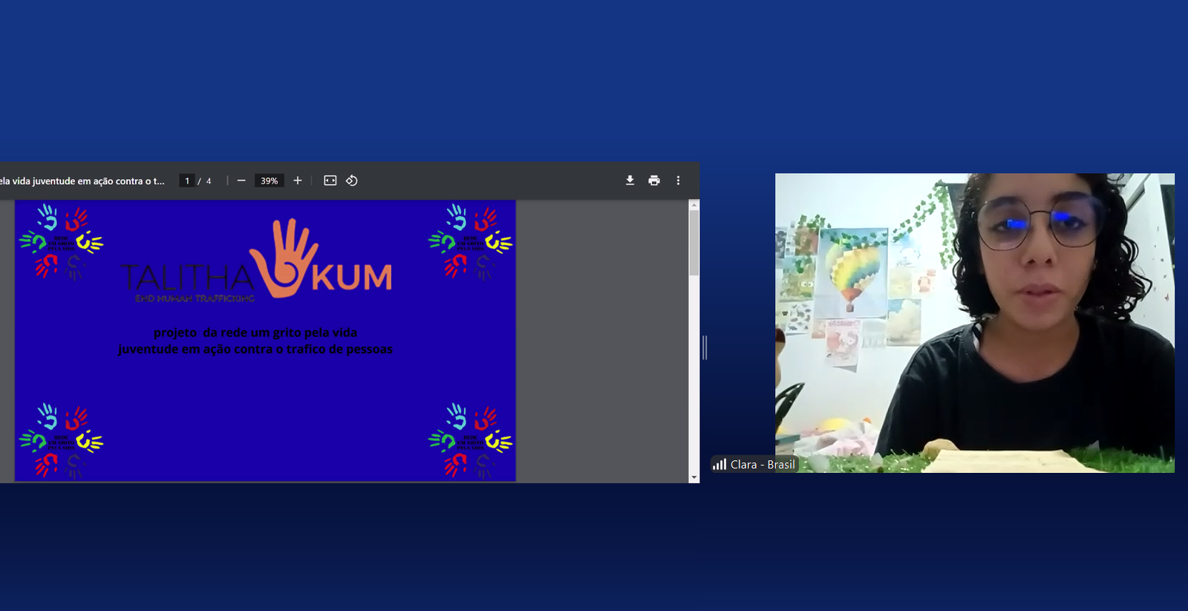This screenshot has height=611, width=1188.
Task: Click the Talitha Kum logo on slide
Action: pos(256,261)
